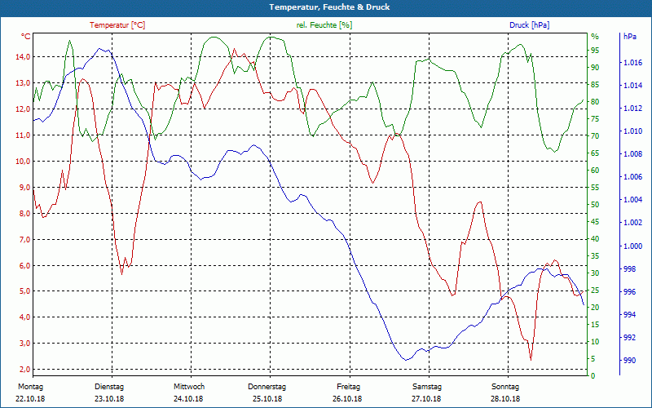Click the '990' pressure axis value
This screenshot has height=408, width=652.
click(x=629, y=361)
